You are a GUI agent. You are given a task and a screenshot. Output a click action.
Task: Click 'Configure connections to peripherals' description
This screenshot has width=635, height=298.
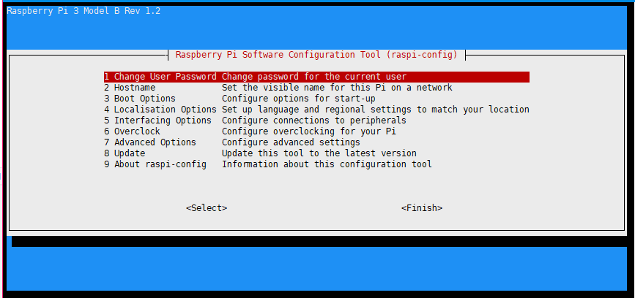(314, 121)
